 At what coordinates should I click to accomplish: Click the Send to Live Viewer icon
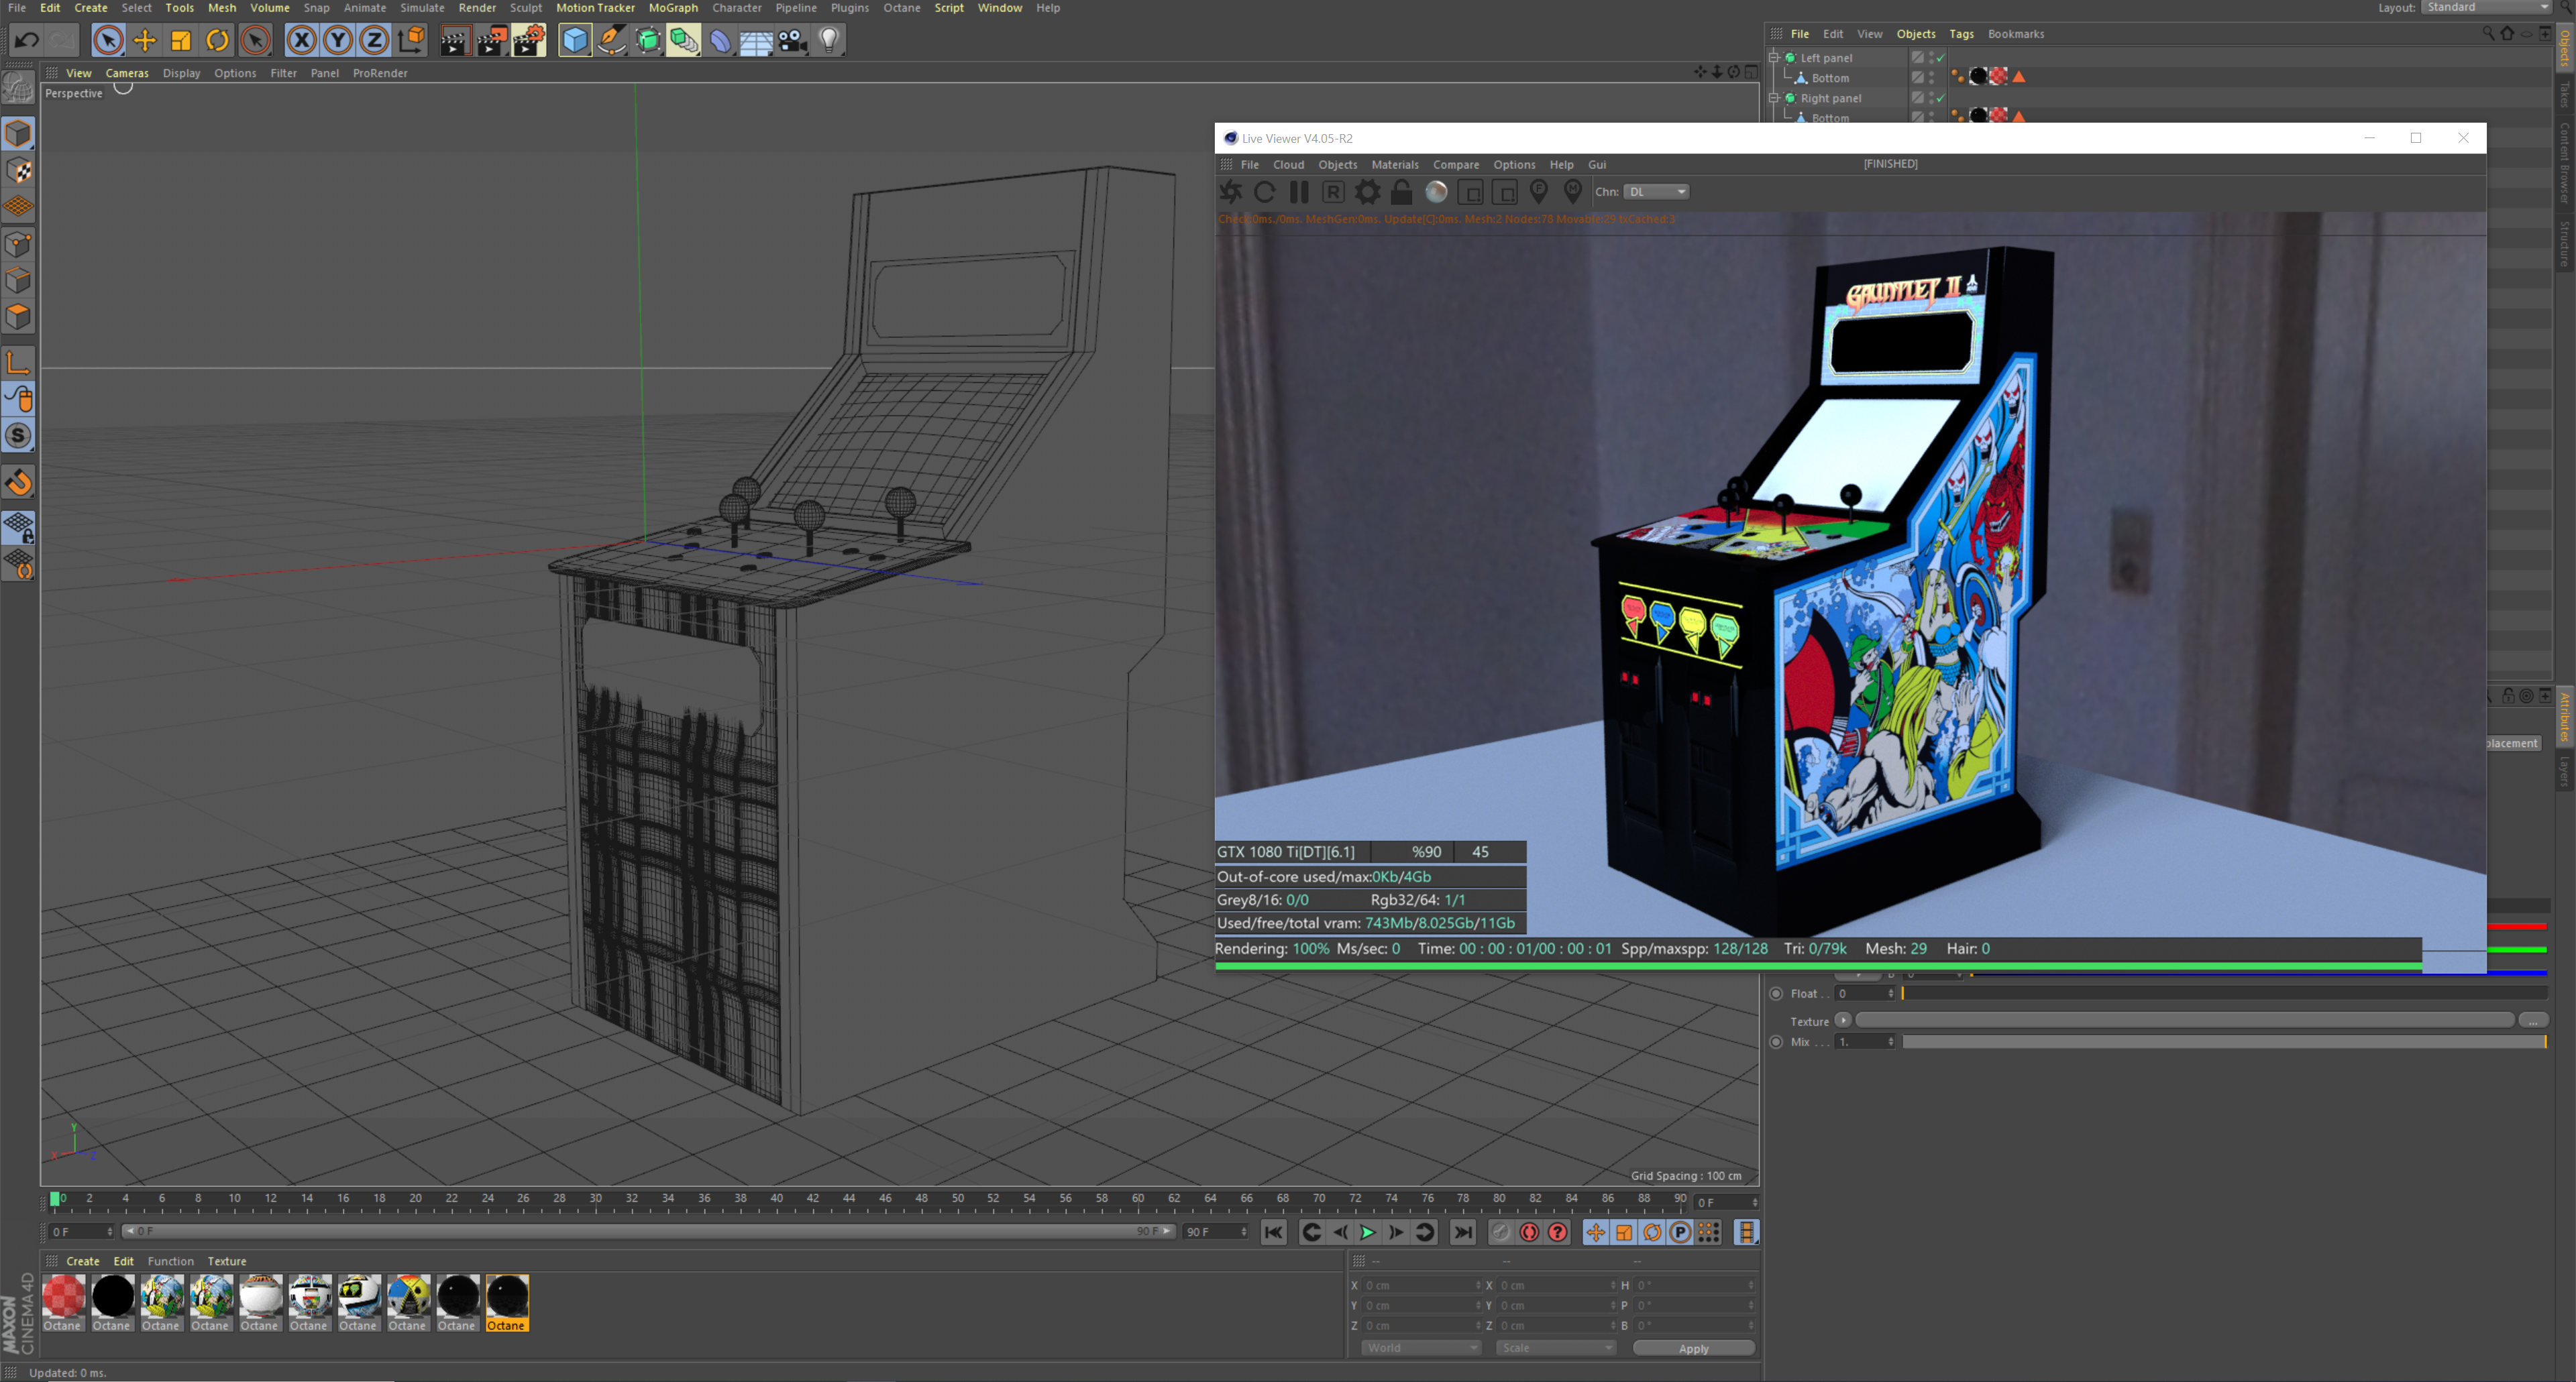click(x=1231, y=192)
